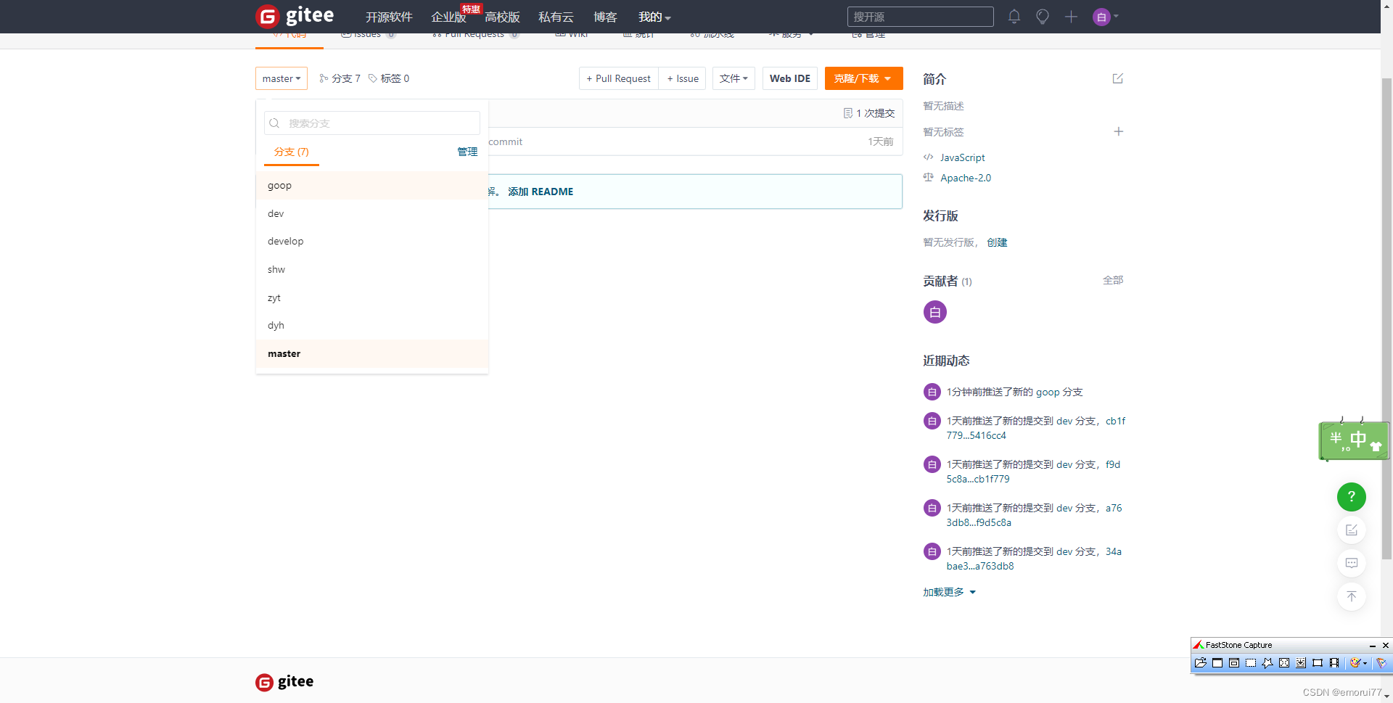The image size is (1393, 703).
Task: Select FastStone Capture Full Screen tool
Action: pos(1284,663)
